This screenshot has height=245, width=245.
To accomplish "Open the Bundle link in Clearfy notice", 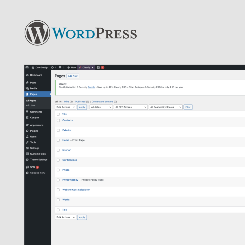I will (x=91, y=87).
